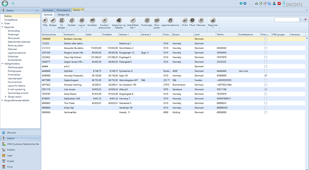Toggle Priser checkbox for Thor Fisker row

click(266, 103)
